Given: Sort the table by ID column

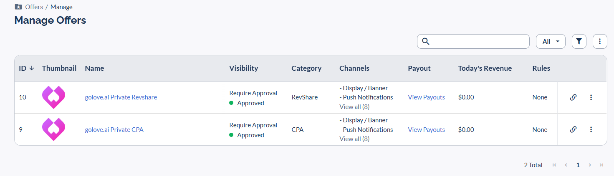Looking at the screenshot, I should click(27, 68).
